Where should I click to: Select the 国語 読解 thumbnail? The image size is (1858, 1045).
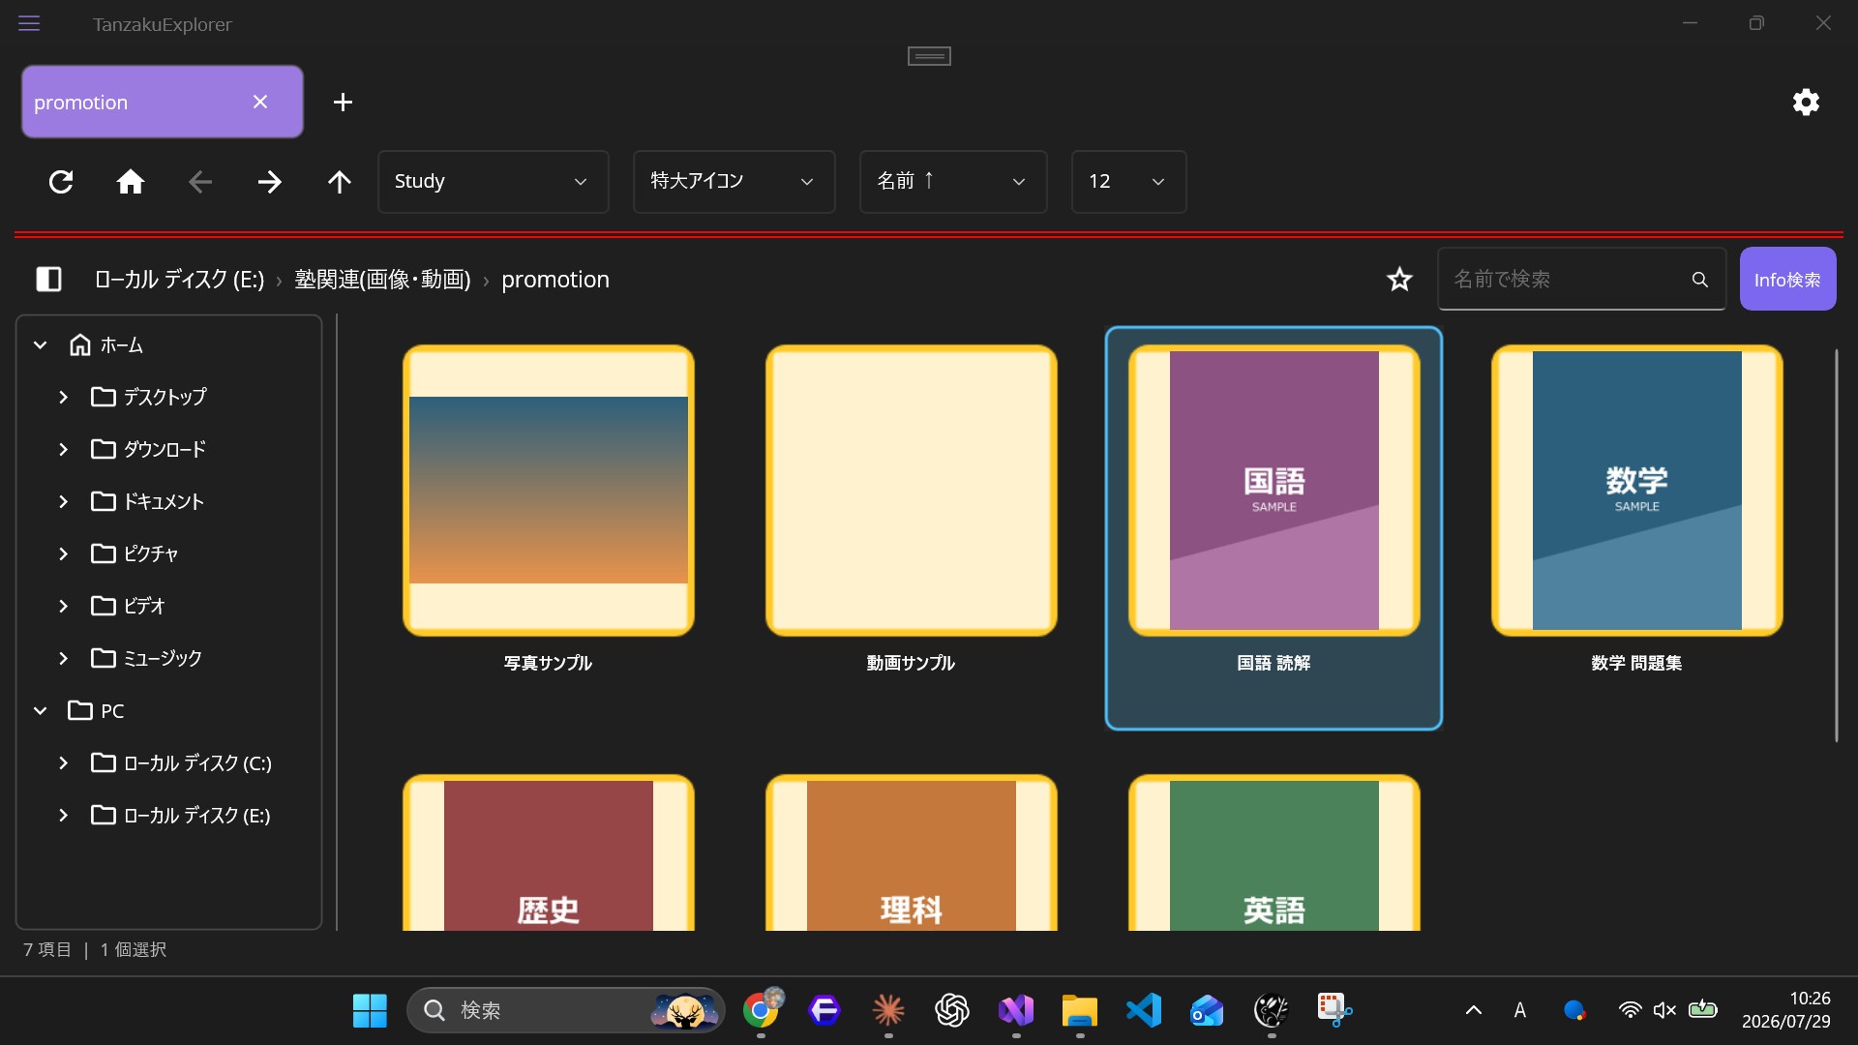[x=1274, y=491]
